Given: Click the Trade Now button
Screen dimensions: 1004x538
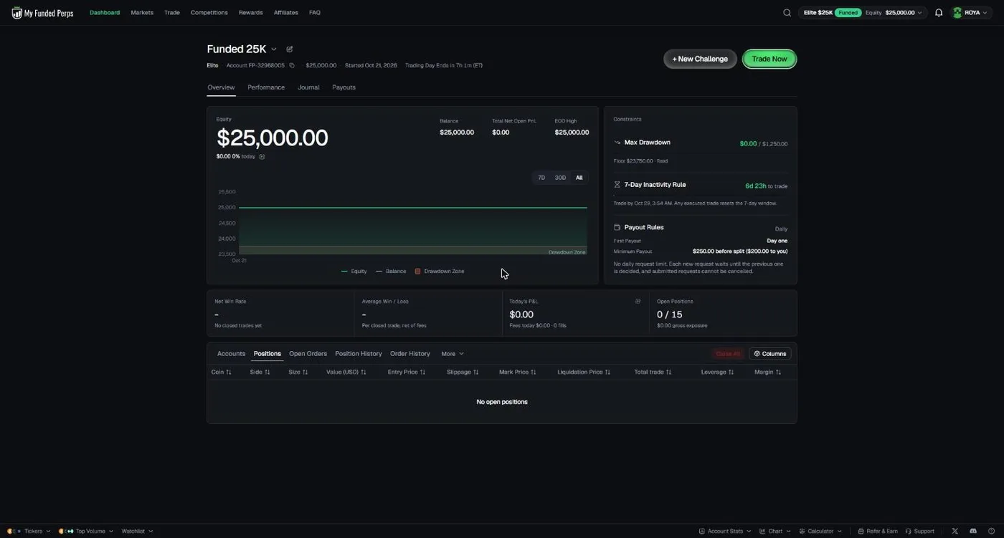Looking at the screenshot, I should point(769,59).
